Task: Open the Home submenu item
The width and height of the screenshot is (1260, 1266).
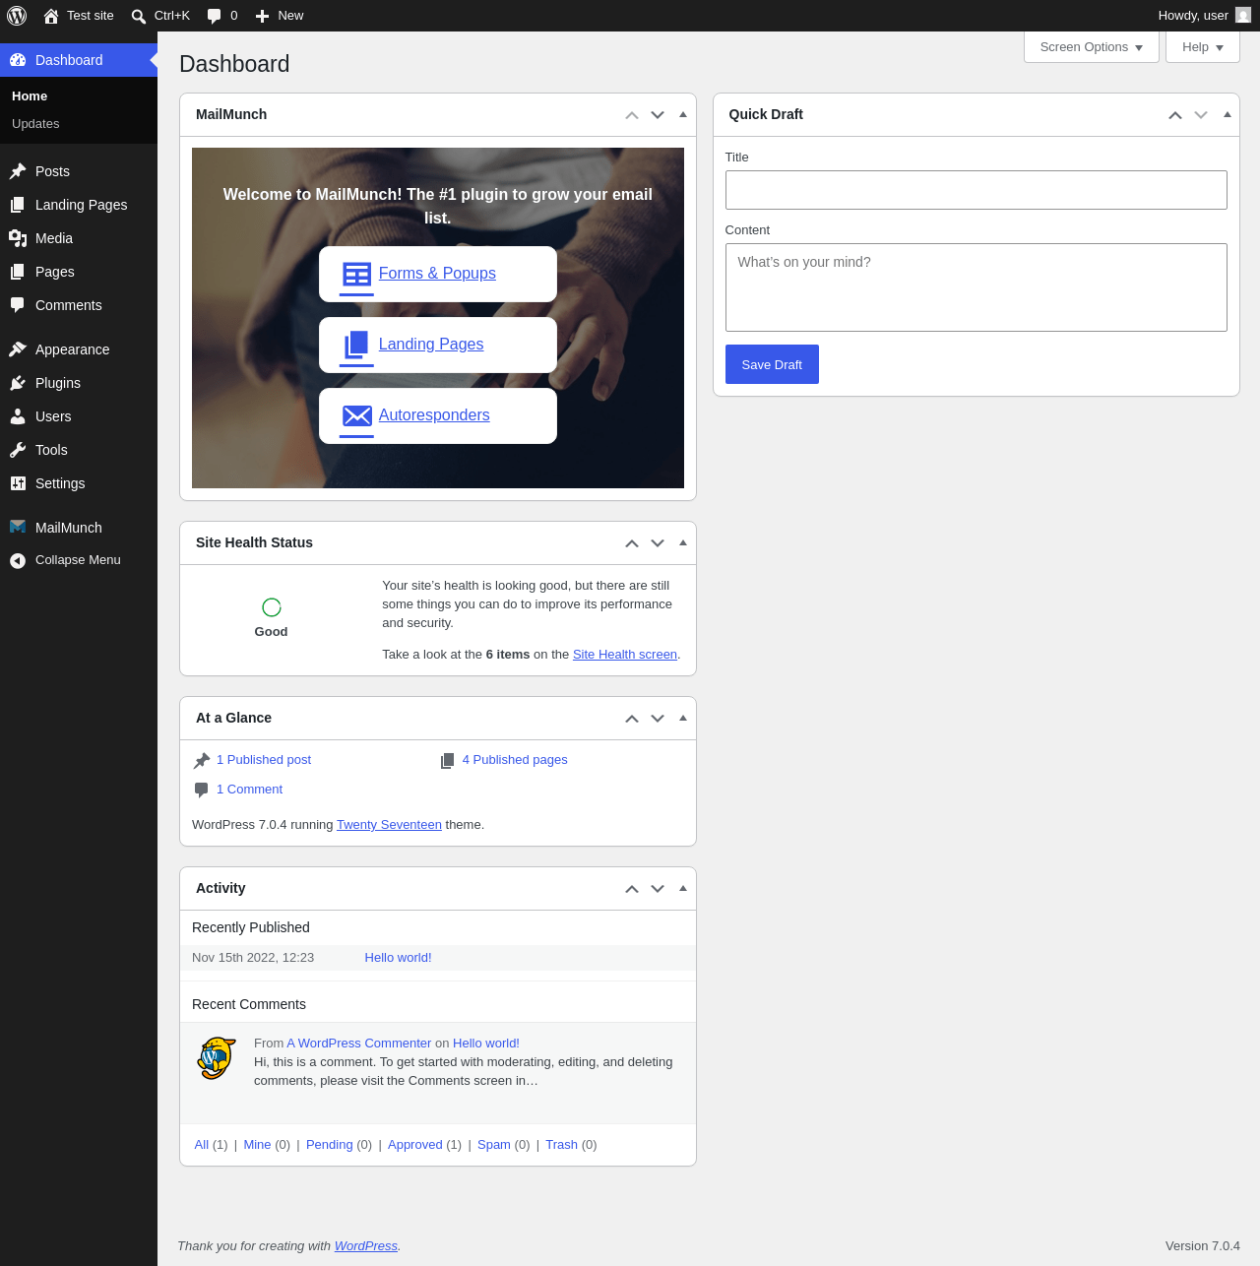Action: [30, 96]
